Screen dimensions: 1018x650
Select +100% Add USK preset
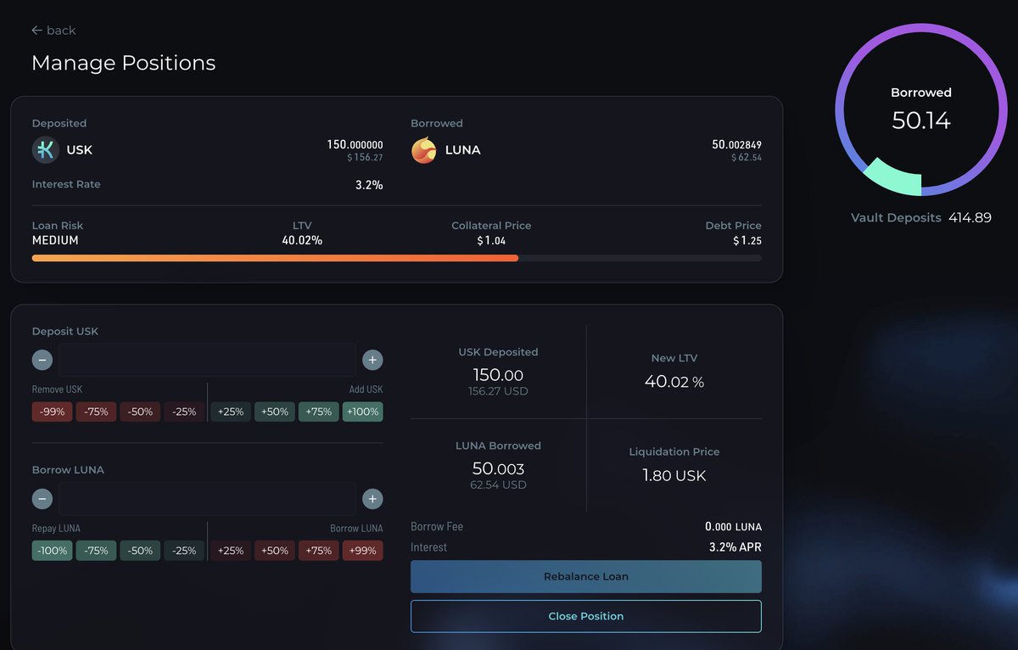363,412
